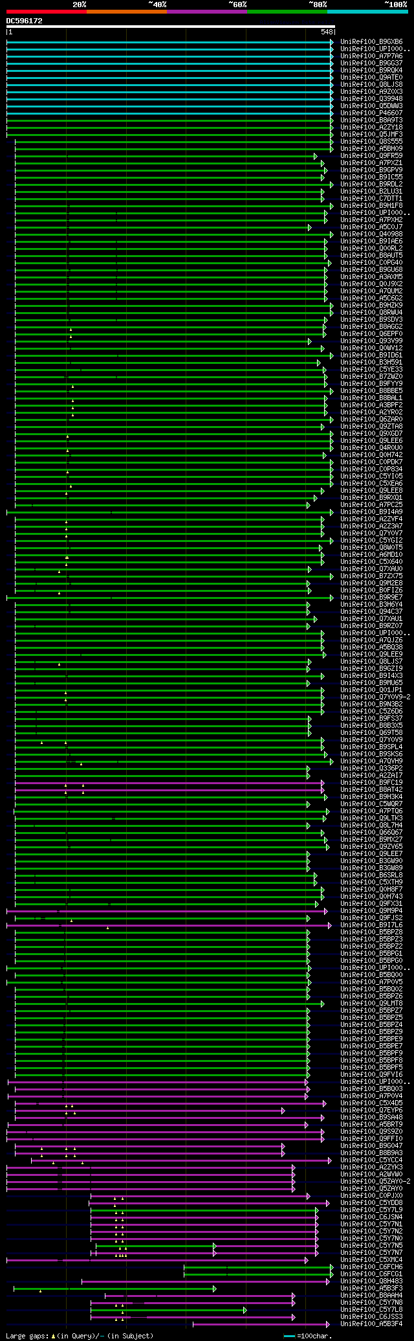This screenshot has width=414, height=1341.
Task: Select hit UniRef100_B9I7L6
Action: [x=371, y=925]
